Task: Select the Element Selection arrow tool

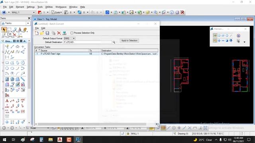Action: coord(4,30)
